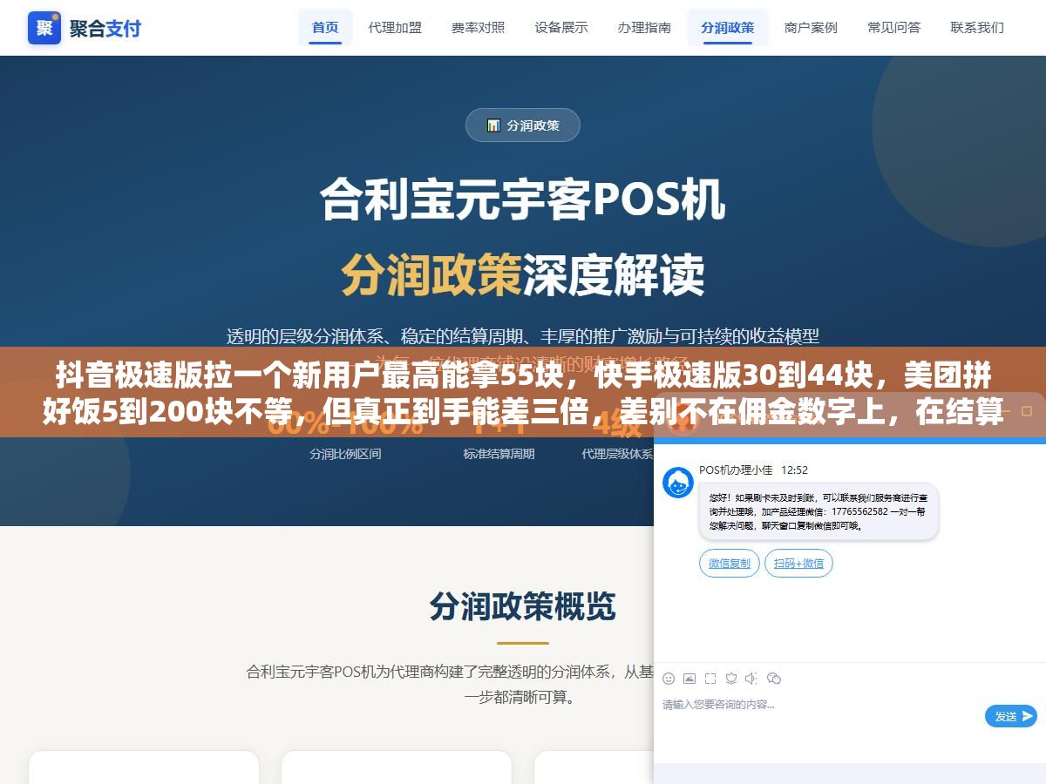
Task: Open the emoji picker in chat
Action: (x=669, y=678)
